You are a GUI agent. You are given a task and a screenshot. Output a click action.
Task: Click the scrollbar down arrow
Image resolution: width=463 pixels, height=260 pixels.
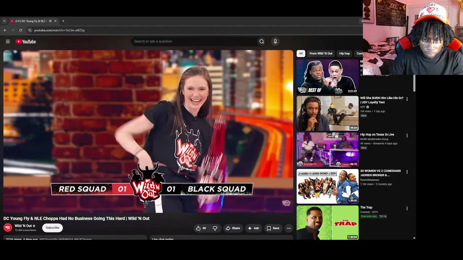[414, 238]
